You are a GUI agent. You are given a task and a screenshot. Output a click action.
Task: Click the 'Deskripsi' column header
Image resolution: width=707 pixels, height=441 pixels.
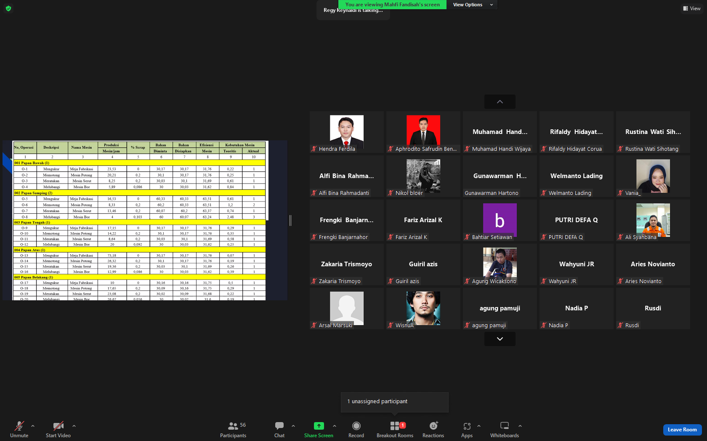click(x=51, y=147)
